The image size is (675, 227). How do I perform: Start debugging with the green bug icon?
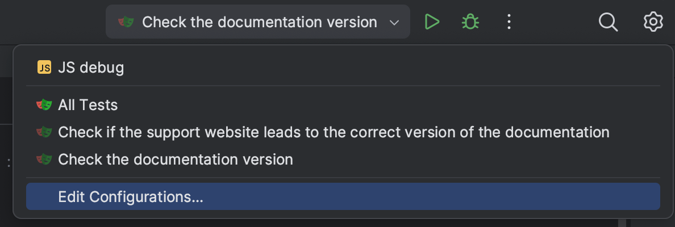click(x=470, y=22)
